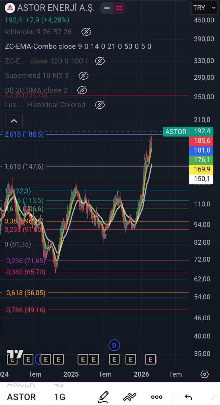
Task: Open the TRY currency dropdown
Action: (204, 7)
